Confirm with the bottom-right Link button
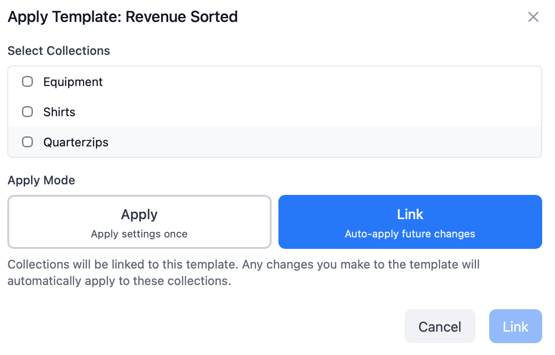The width and height of the screenshot is (555, 355). click(515, 327)
